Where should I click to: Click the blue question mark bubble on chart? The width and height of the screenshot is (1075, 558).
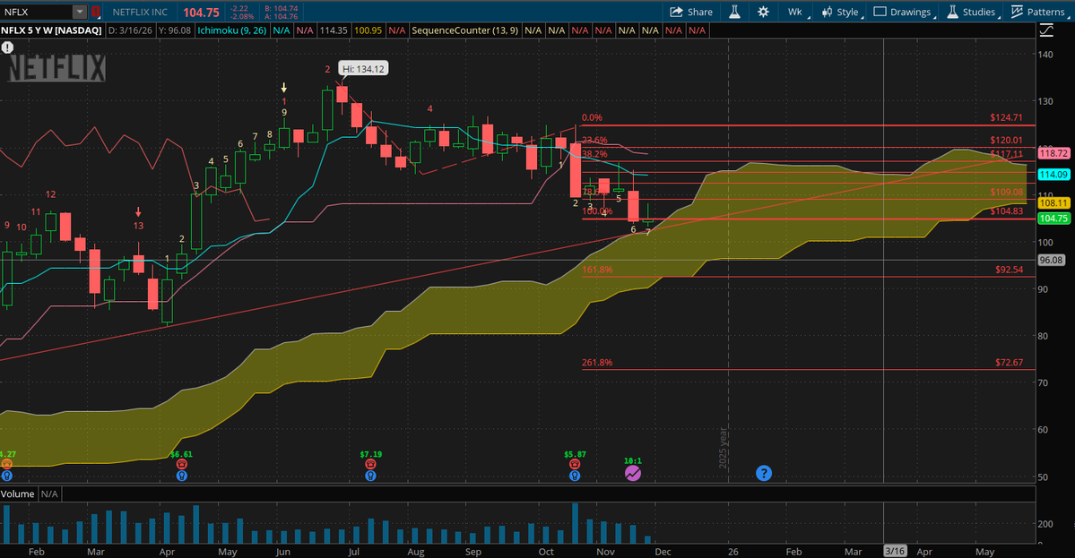(x=764, y=472)
